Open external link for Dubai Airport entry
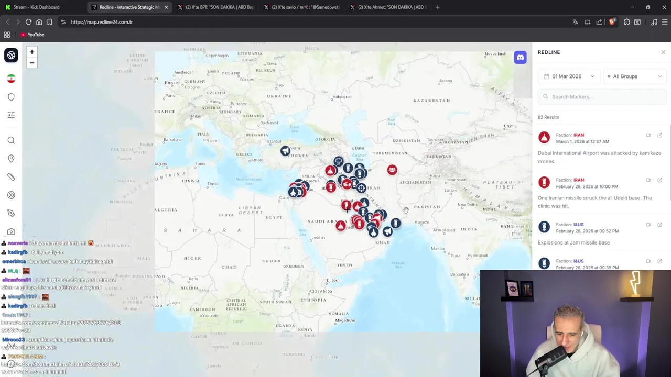 tap(659, 135)
